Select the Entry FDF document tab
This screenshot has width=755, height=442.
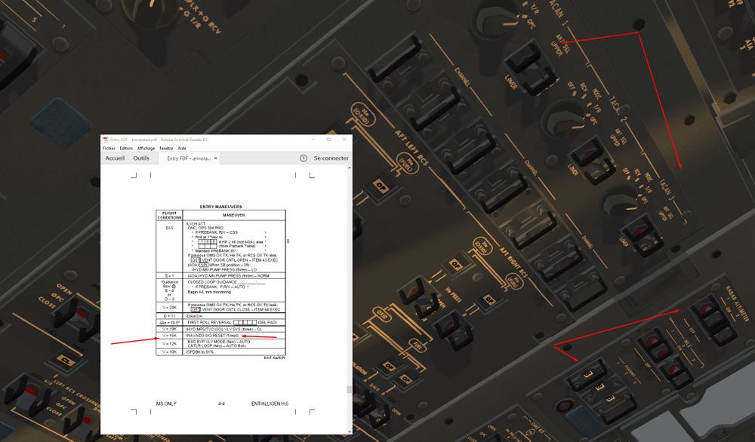[x=189, y=158]
